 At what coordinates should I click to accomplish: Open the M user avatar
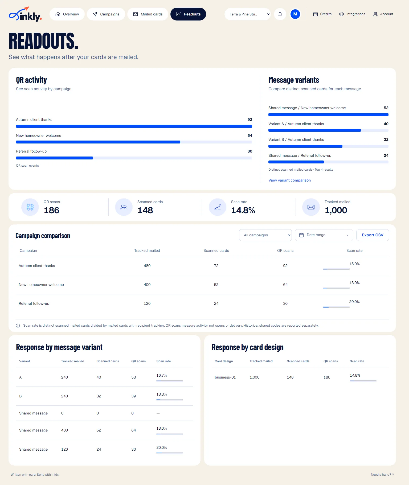(295, 14)
